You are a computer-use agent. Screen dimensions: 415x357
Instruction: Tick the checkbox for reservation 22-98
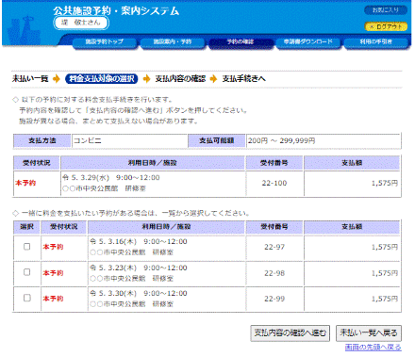27,272
